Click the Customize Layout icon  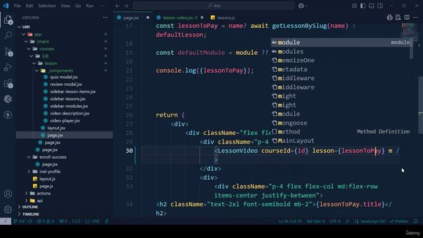354,6
